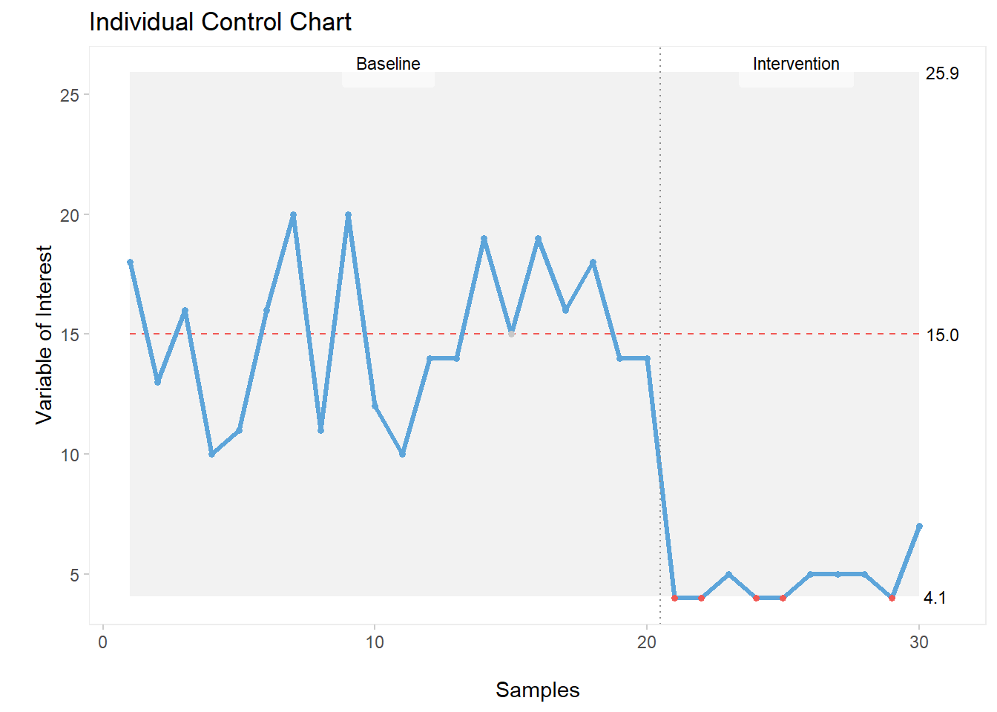
Task: Click x-axis tick label 30
Action: coord(918,642)
